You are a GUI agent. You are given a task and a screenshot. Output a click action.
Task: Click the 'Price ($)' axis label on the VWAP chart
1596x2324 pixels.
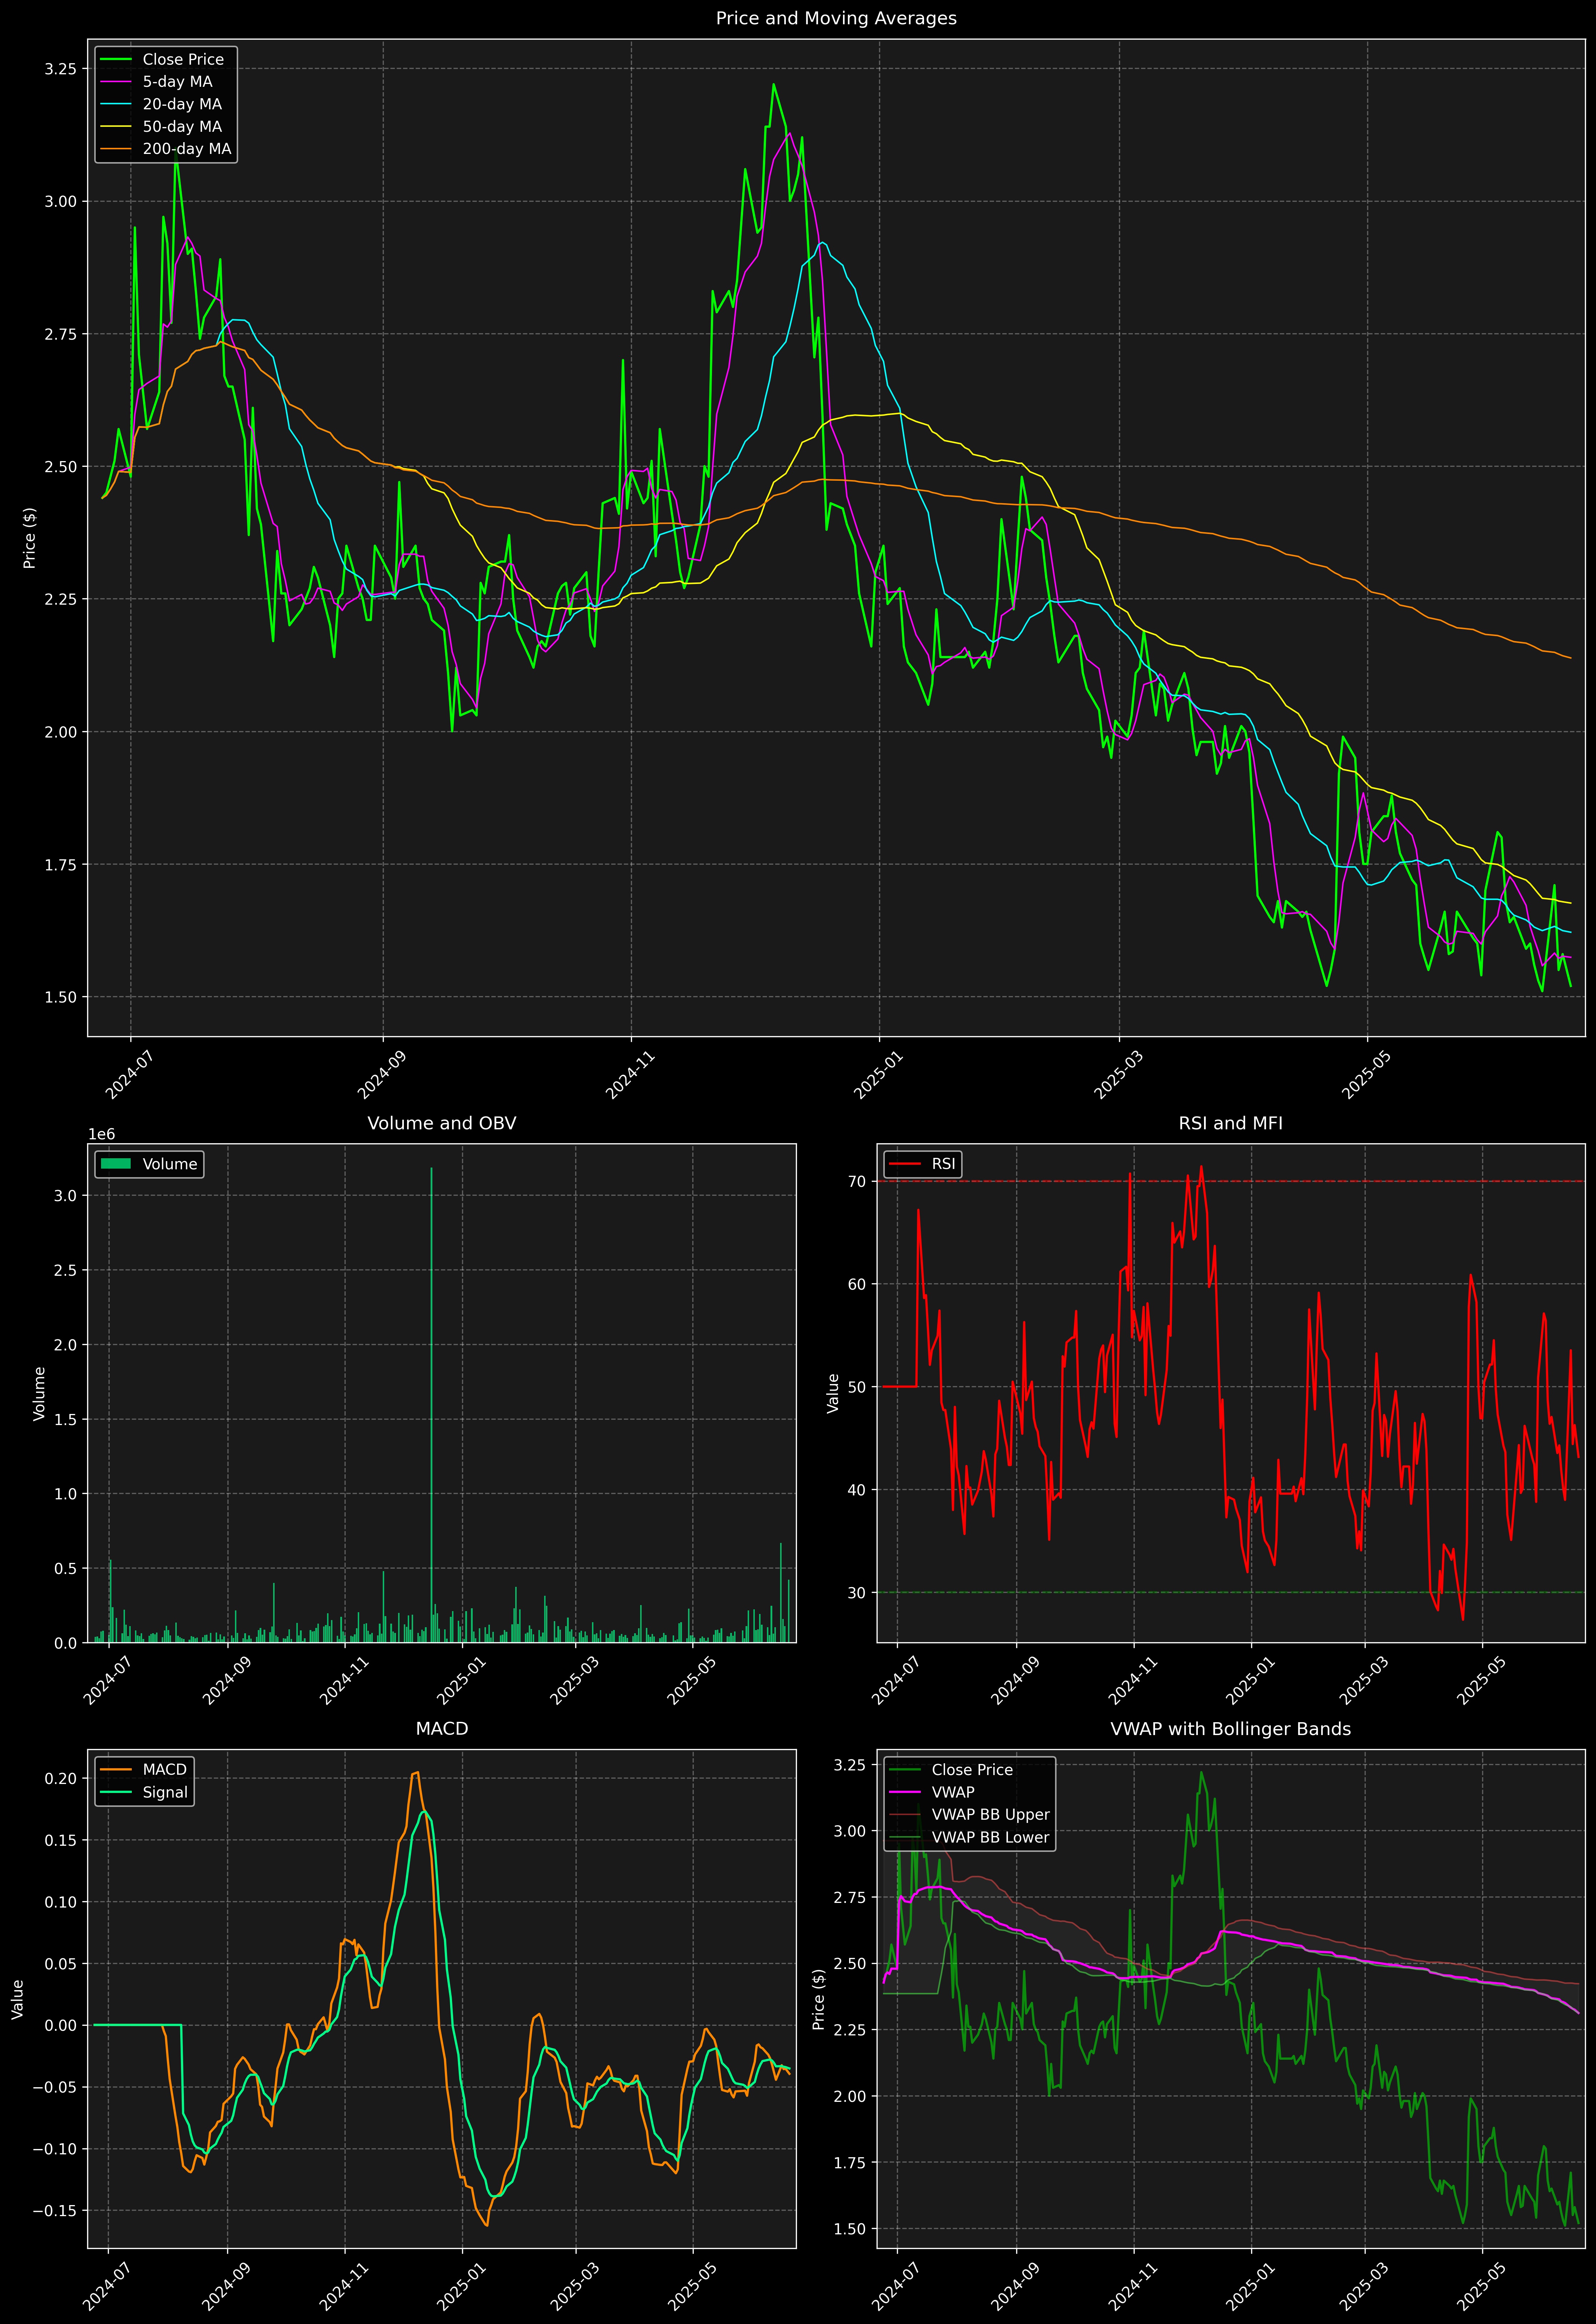pos(819,1999)
